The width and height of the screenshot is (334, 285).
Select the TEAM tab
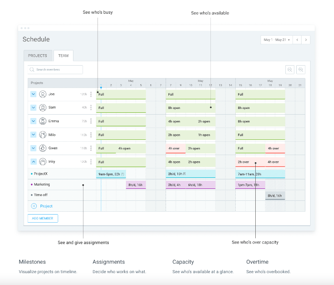pyautogui.click(x=63, y=56)
